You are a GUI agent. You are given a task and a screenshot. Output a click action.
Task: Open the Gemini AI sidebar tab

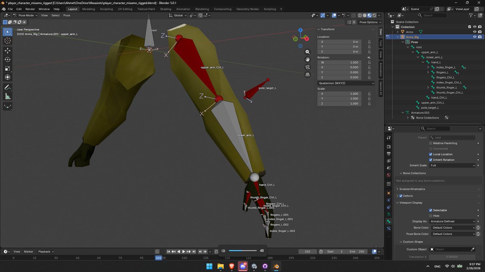click(380, 89)
